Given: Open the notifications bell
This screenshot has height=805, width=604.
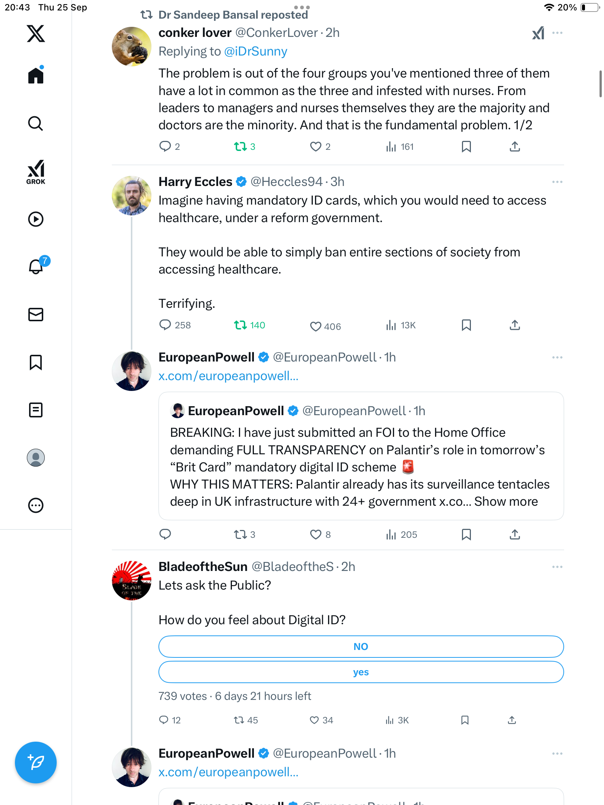Looking at the screenshot, I should click(36, 266).
